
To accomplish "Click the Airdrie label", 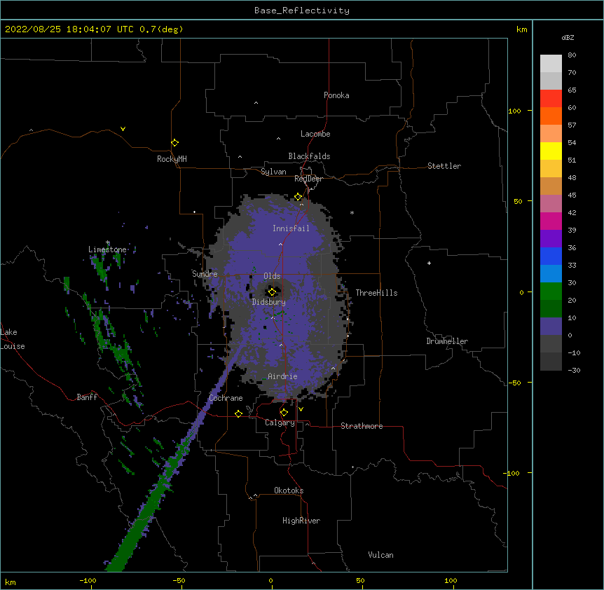I will (x=282, y=376).
